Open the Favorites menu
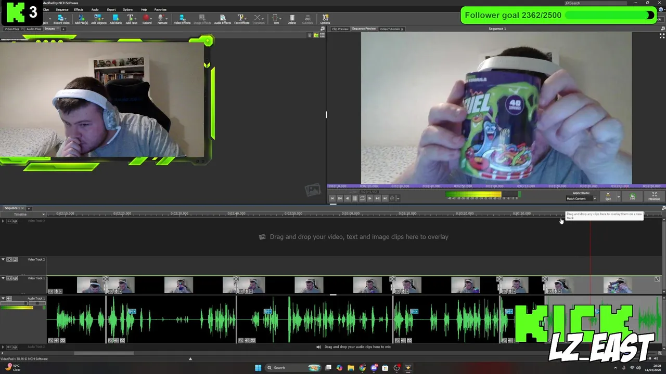 [160, 9]
